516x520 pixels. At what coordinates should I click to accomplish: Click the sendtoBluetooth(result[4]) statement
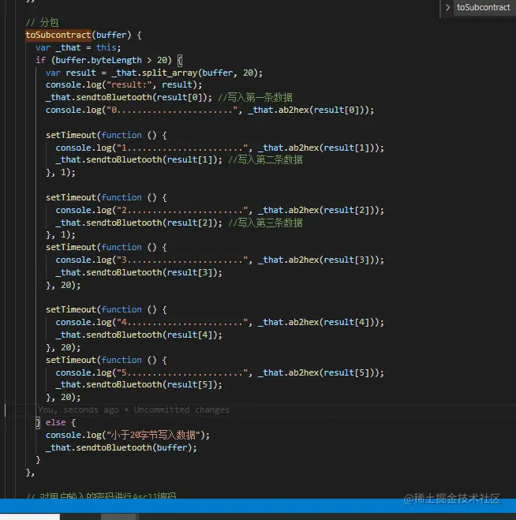(139, 335)
